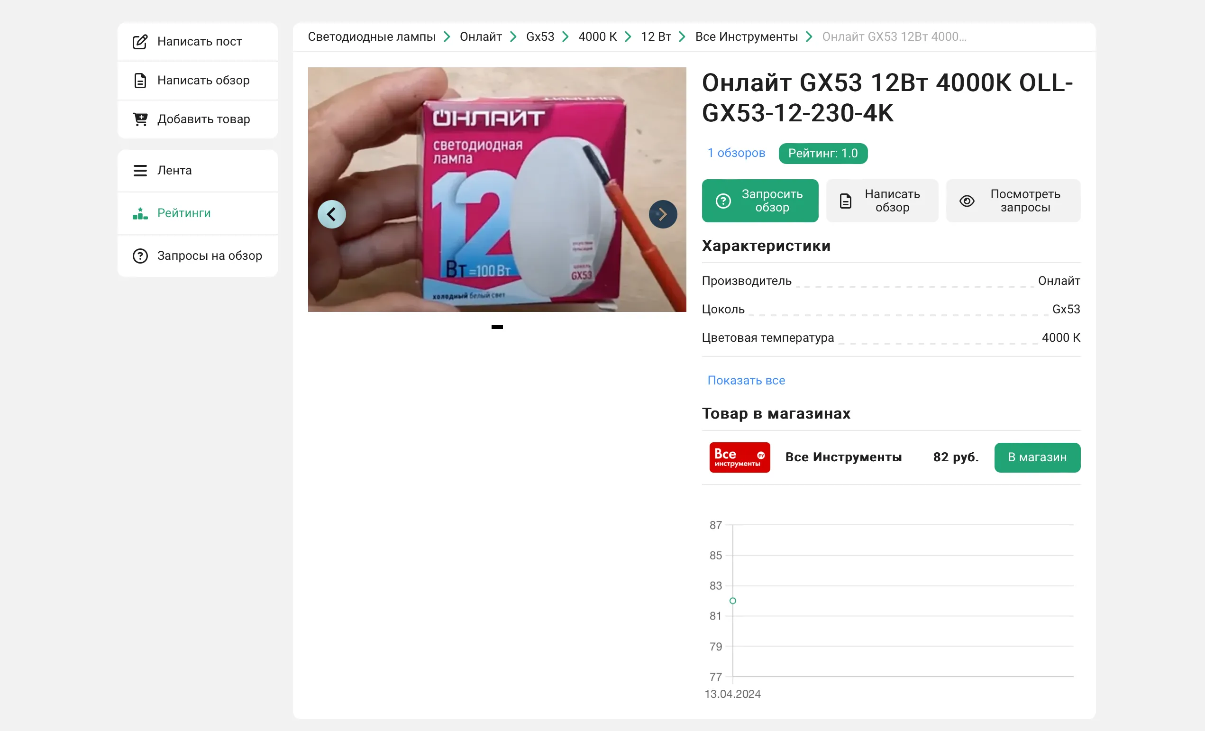Image resolution: width=1205 pixels, height=731 pixels.
Task: Click the podium icon beside Рейтинги
Action: click(x=140, y=213)
